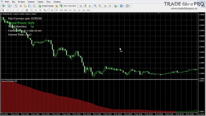Screen dimensions: 206x116
Task: Switch timeframe to MN
Action: (88, 10)
